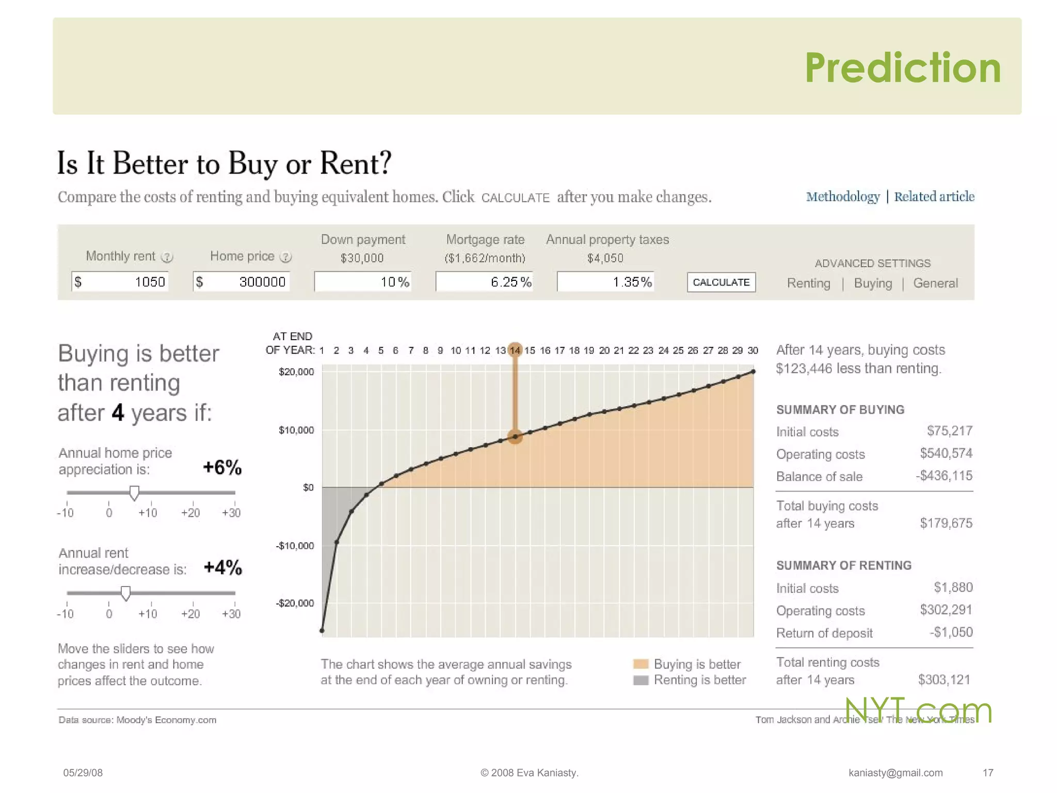Open General advanced settings
The height and width of the screenshot is (793, 1057).
tap(935, 283)
